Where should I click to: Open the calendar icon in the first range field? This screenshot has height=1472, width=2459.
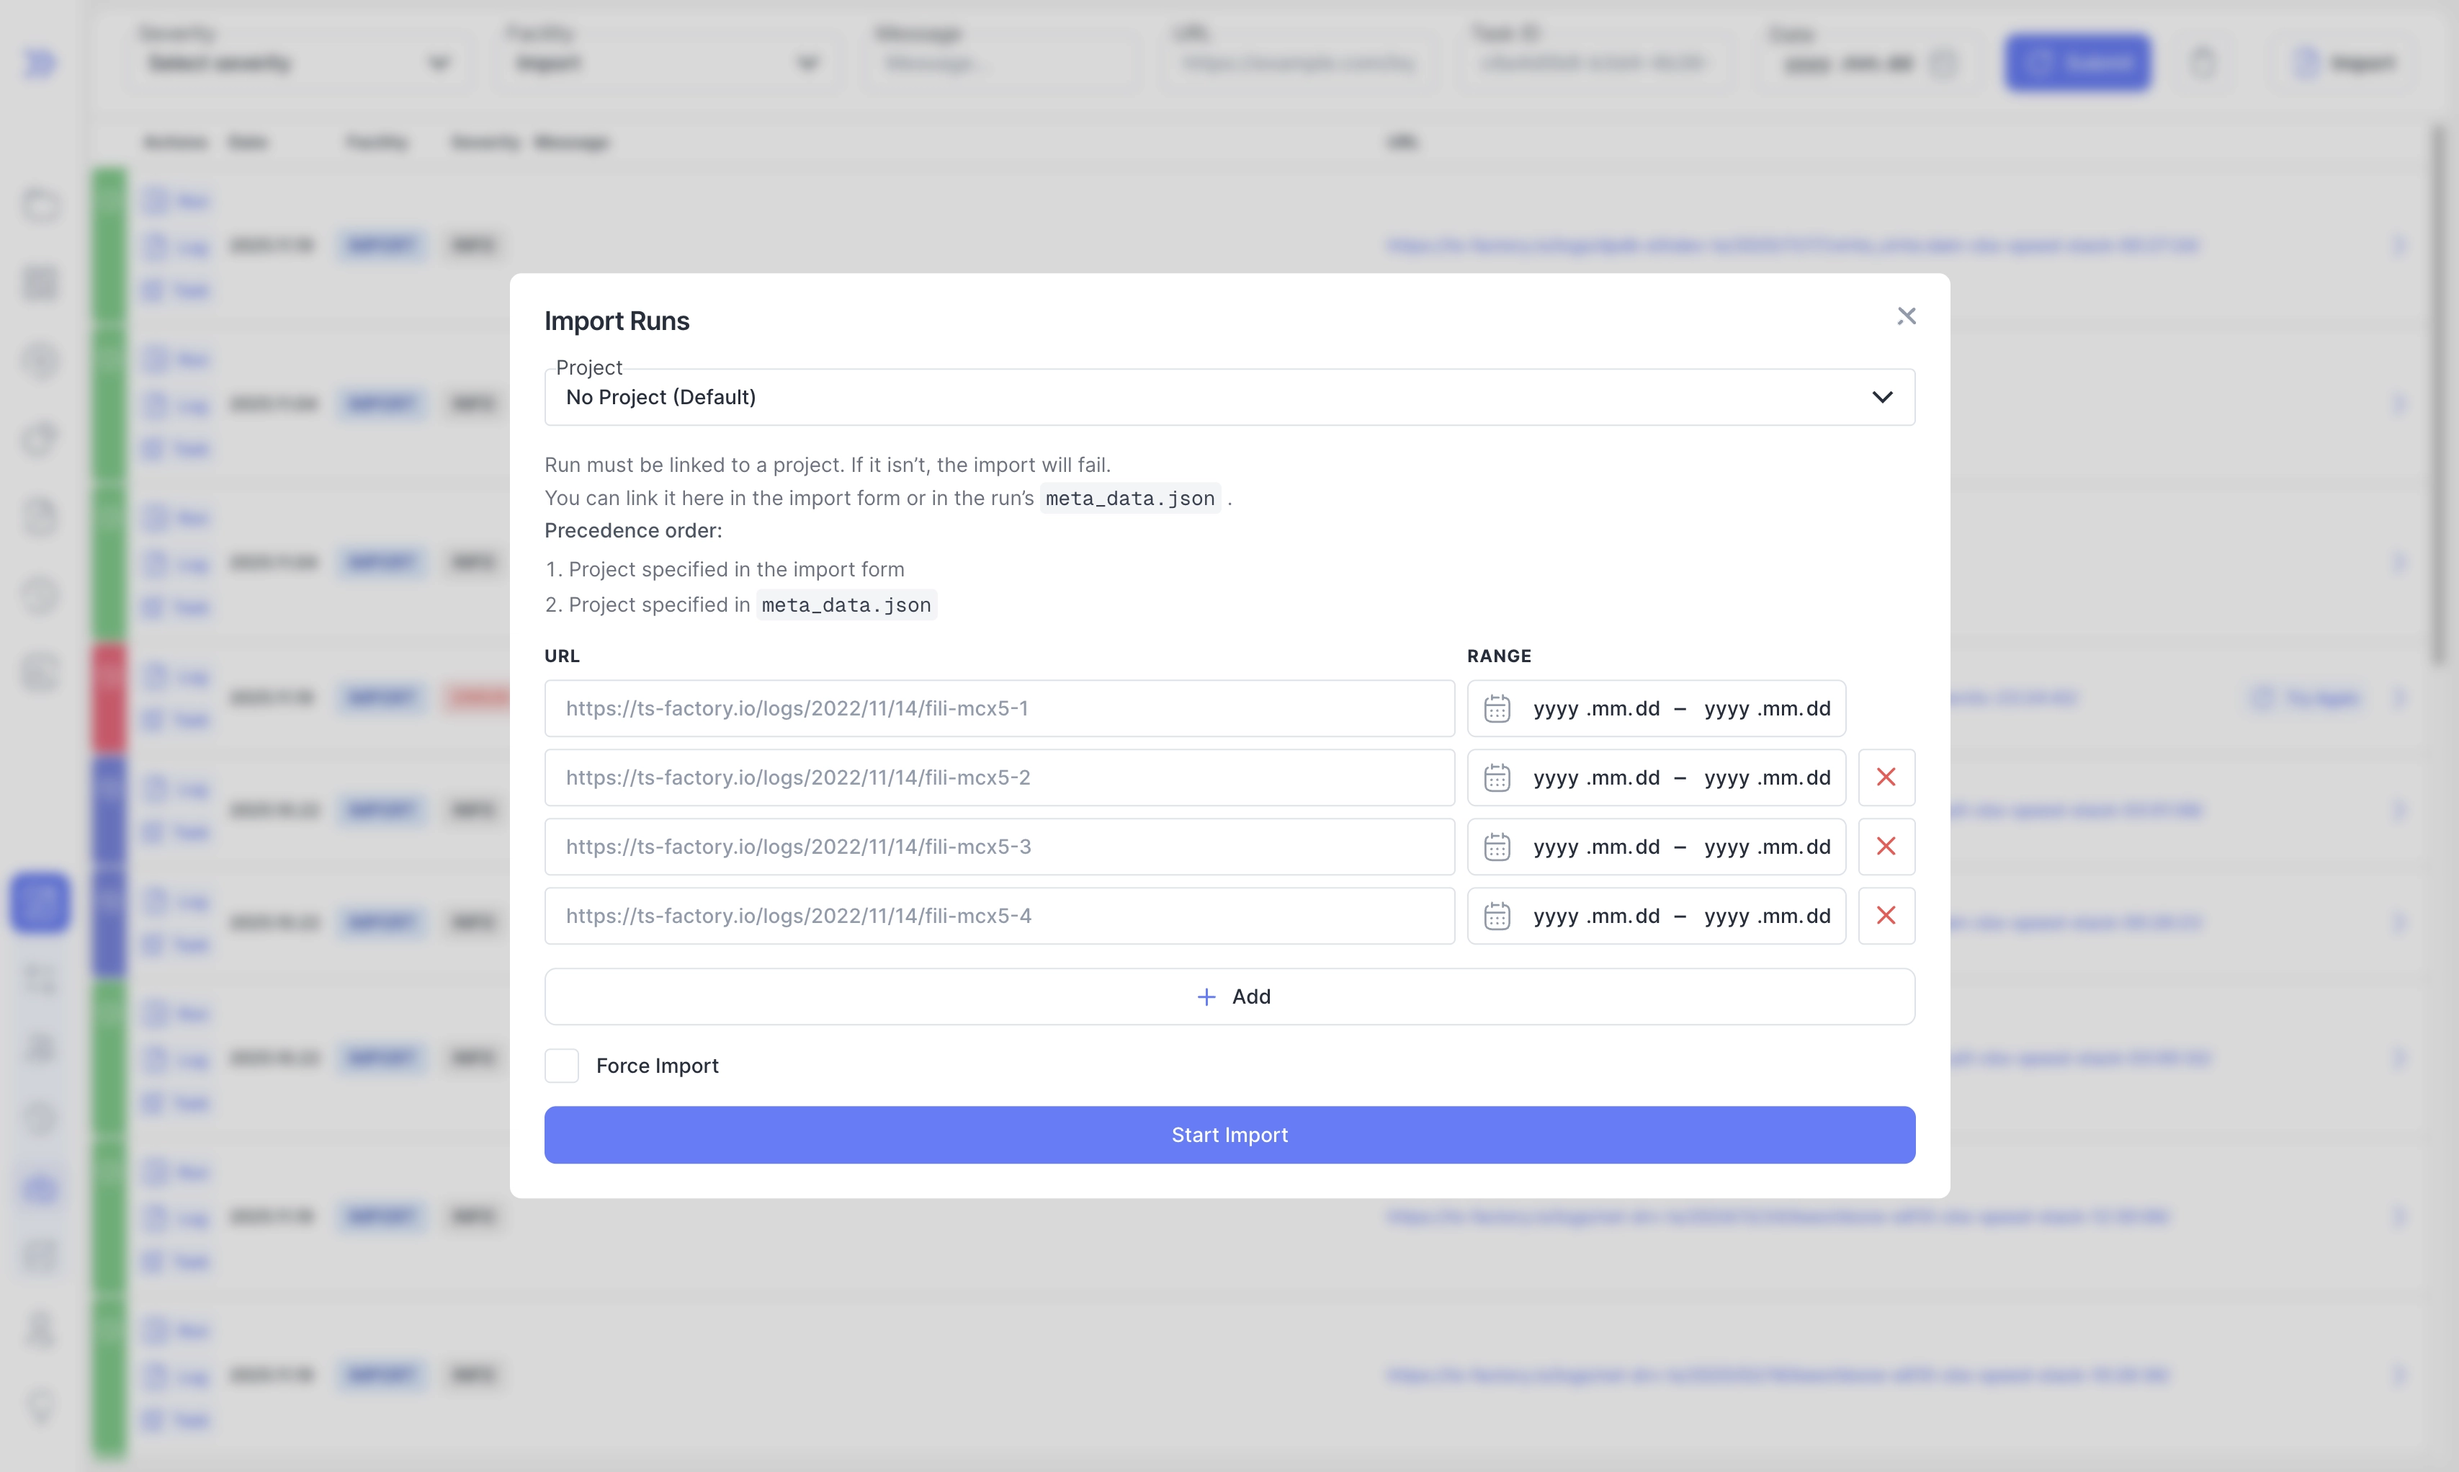coord(1496,709)
